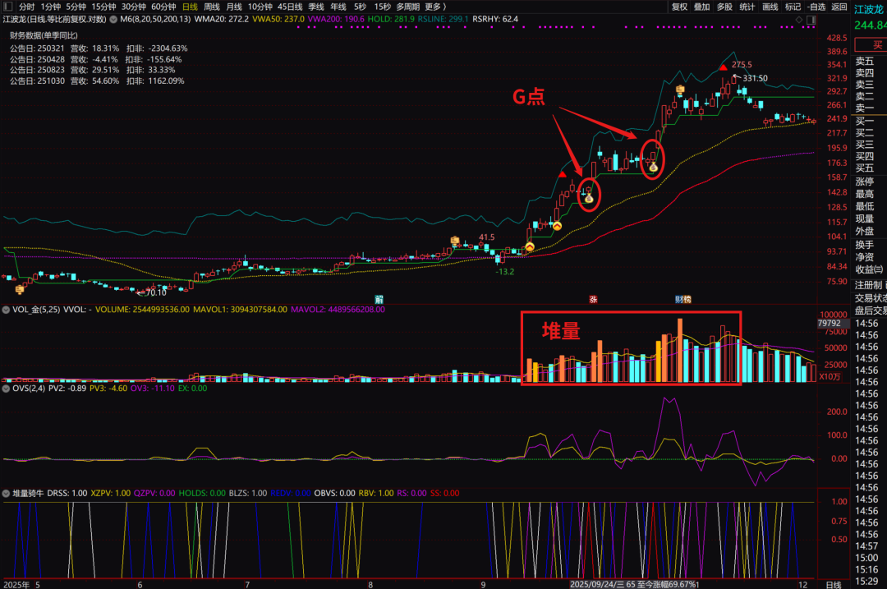Image resolution: width=887 pixels, height=589 pixels.
Task: Toggle the right sidebar panel icon
Action: tap(811, 20)
